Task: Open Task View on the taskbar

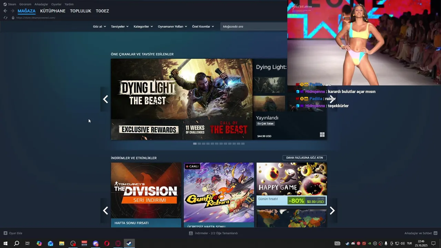Action: click(x=28, y=244)
